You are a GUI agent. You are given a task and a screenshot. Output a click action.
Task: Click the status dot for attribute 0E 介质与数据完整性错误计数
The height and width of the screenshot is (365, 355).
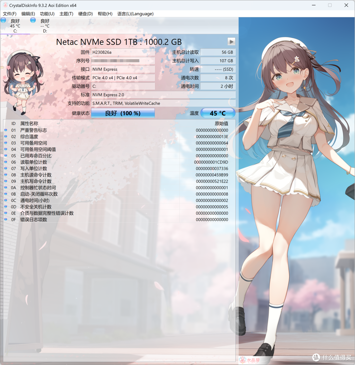pyautogui.click(x=6, y=213)
